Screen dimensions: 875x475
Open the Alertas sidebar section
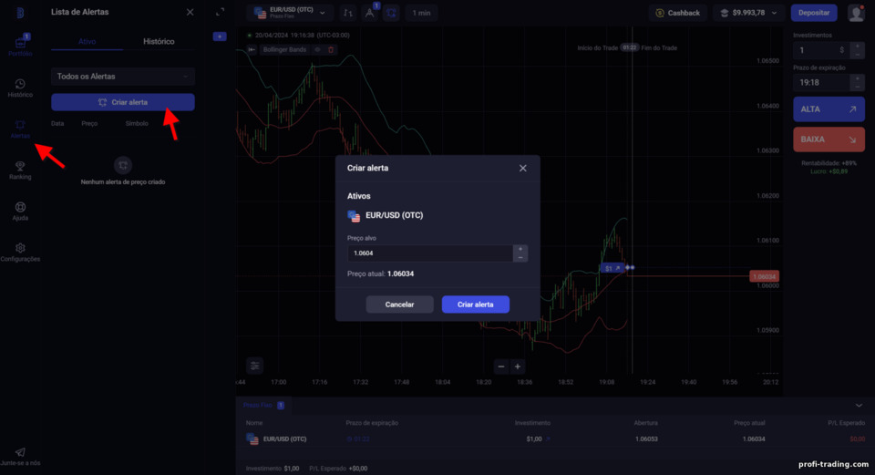point(20,129)
